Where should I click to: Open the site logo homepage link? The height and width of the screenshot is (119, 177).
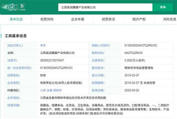pyautogui.click(x=14, y=7)
